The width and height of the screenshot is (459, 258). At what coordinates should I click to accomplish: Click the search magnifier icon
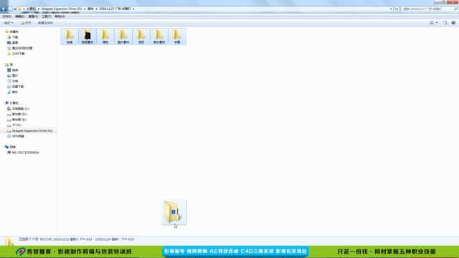tap(455, 9)
